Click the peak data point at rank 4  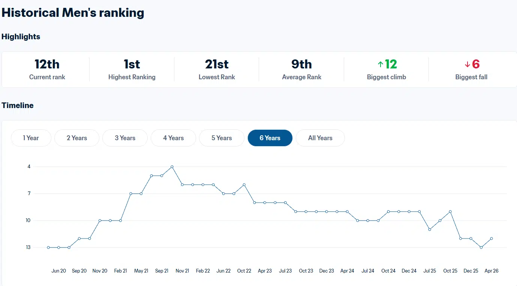pyautogui.click(x=172, y=167)
